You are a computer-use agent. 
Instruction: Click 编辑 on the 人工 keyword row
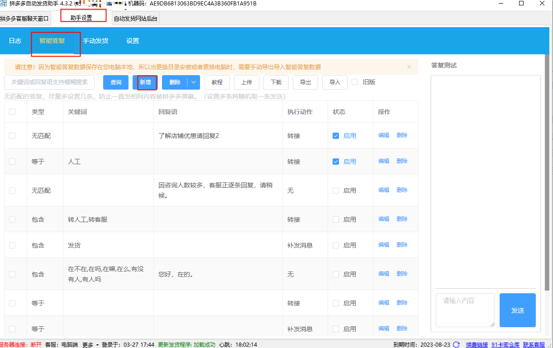pyautogui.click(x=384, y=161)
